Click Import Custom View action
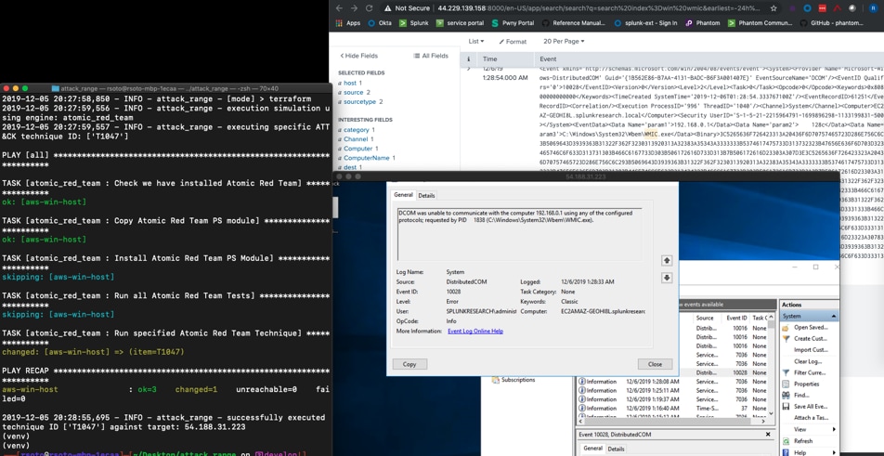The height and width of the screenshot is (456, 884). point(810,349)
